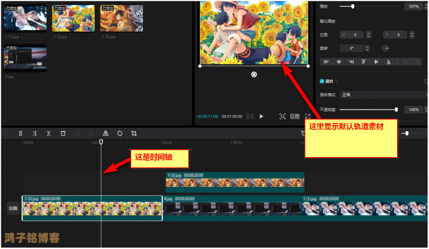Click the 00:30 mark on timeline ruler
Image resolution: width=429 pixels, height=249 pixels.
[x=237, y=143]
